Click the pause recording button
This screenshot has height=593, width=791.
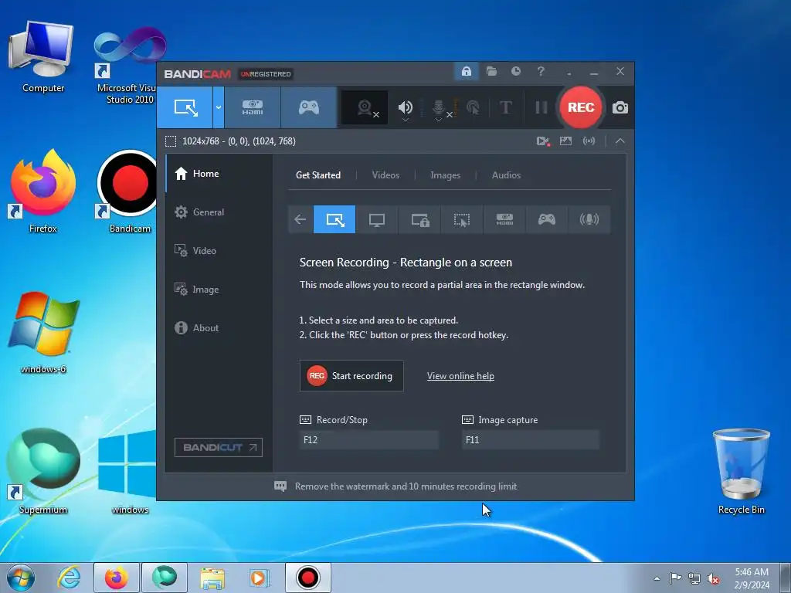(x=541, y=107)
